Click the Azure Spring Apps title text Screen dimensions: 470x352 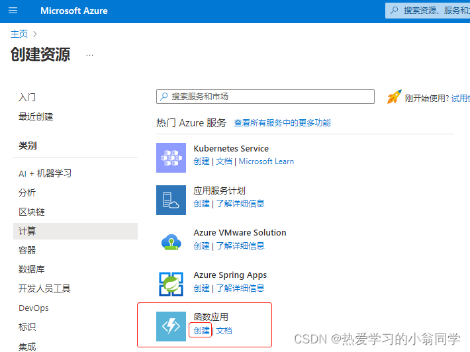(x=230, y=275)
